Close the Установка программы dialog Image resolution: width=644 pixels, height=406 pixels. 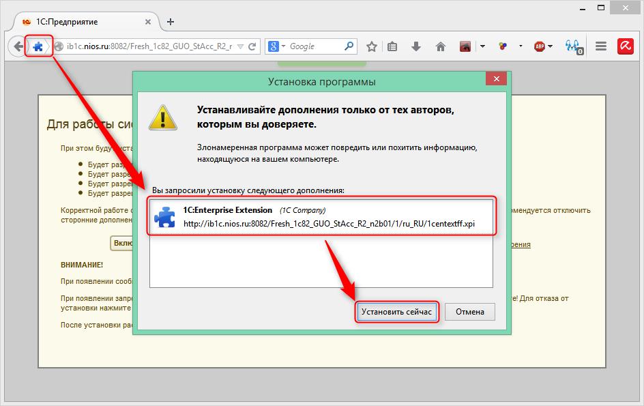pyautogui.click(x=496, y=79)
